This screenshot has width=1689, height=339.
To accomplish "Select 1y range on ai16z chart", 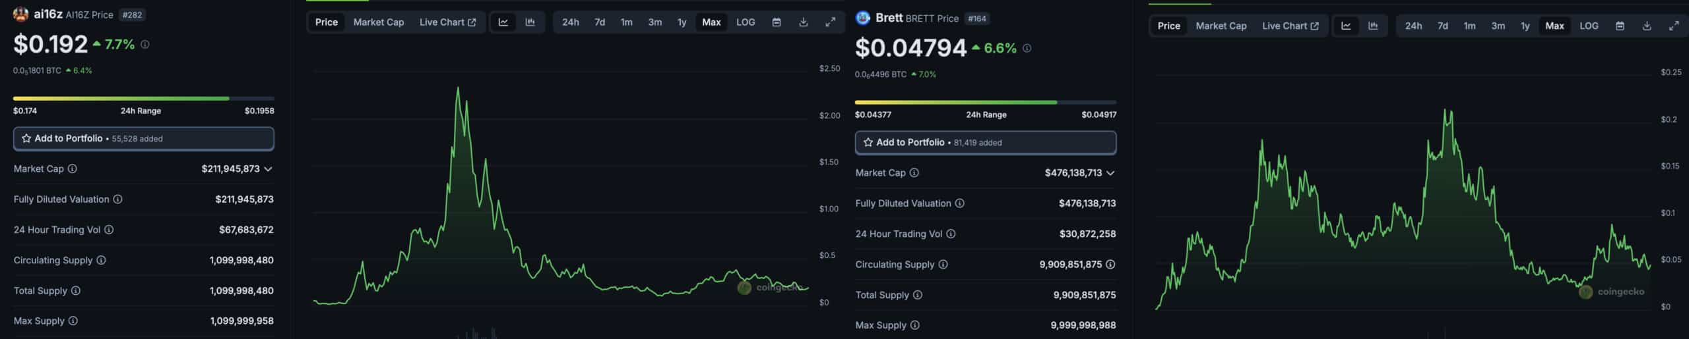I will 682,22.
